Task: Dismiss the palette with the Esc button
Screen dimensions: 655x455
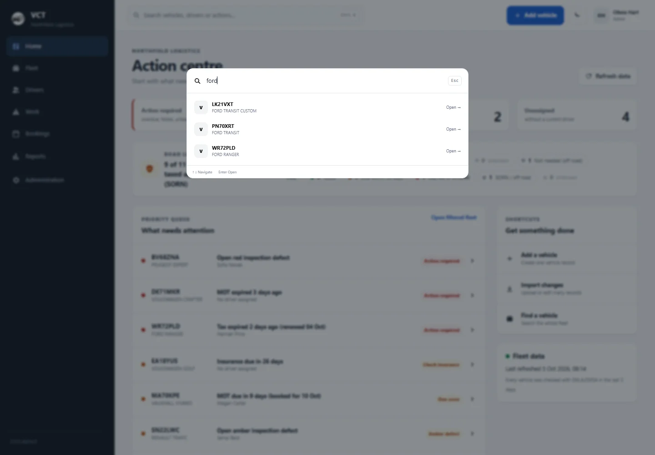Action: tap(455, 81)
